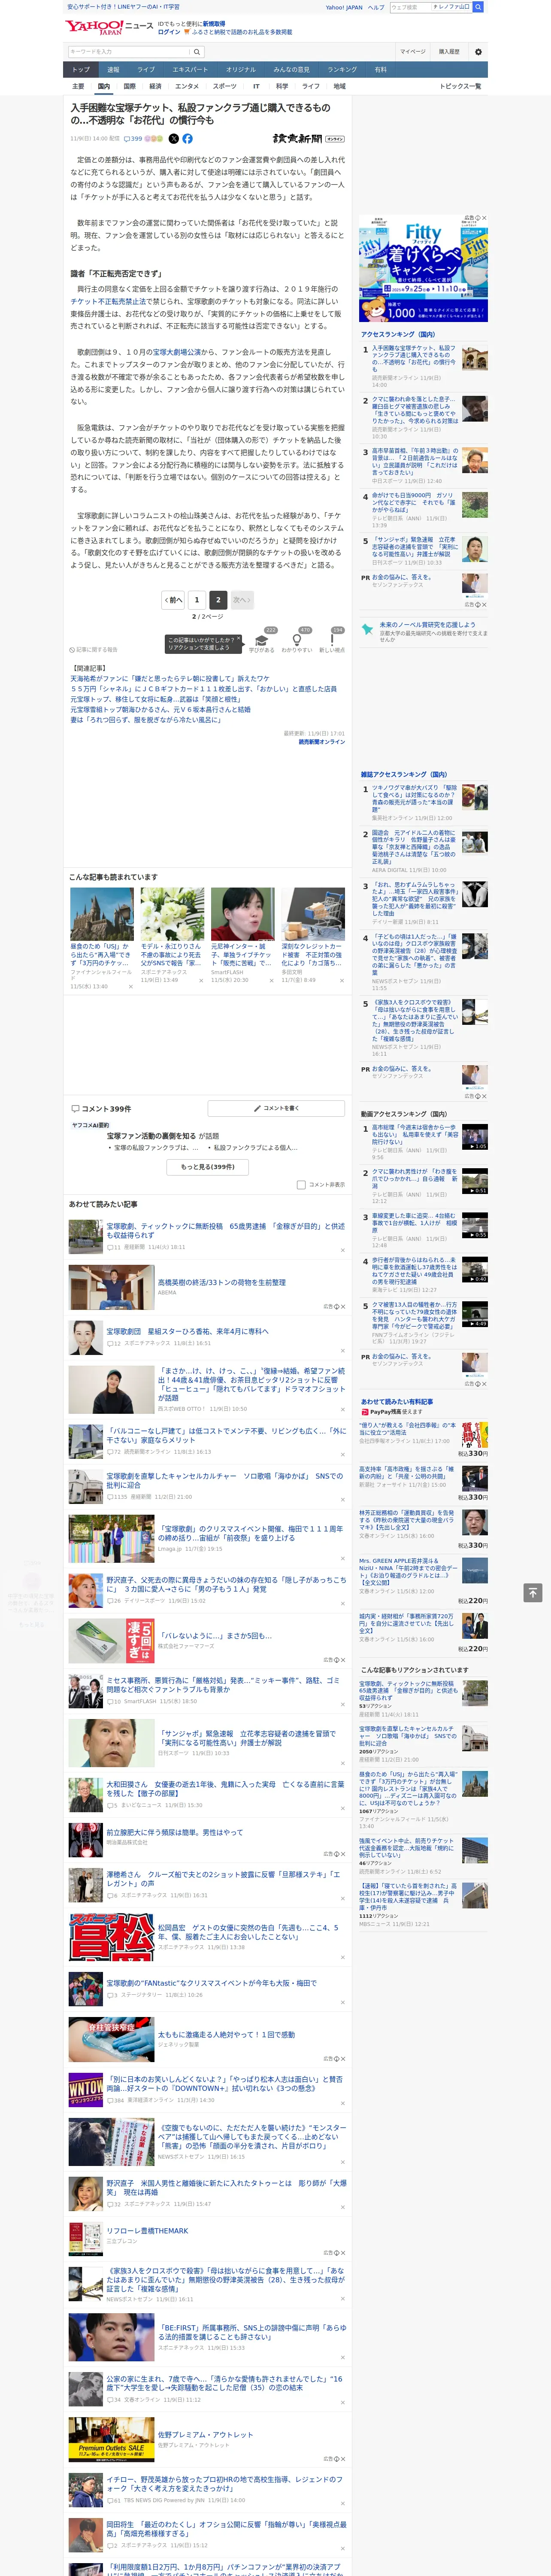Share the article on Facebook
This screenshot has height=2576, width=551.
187,139
